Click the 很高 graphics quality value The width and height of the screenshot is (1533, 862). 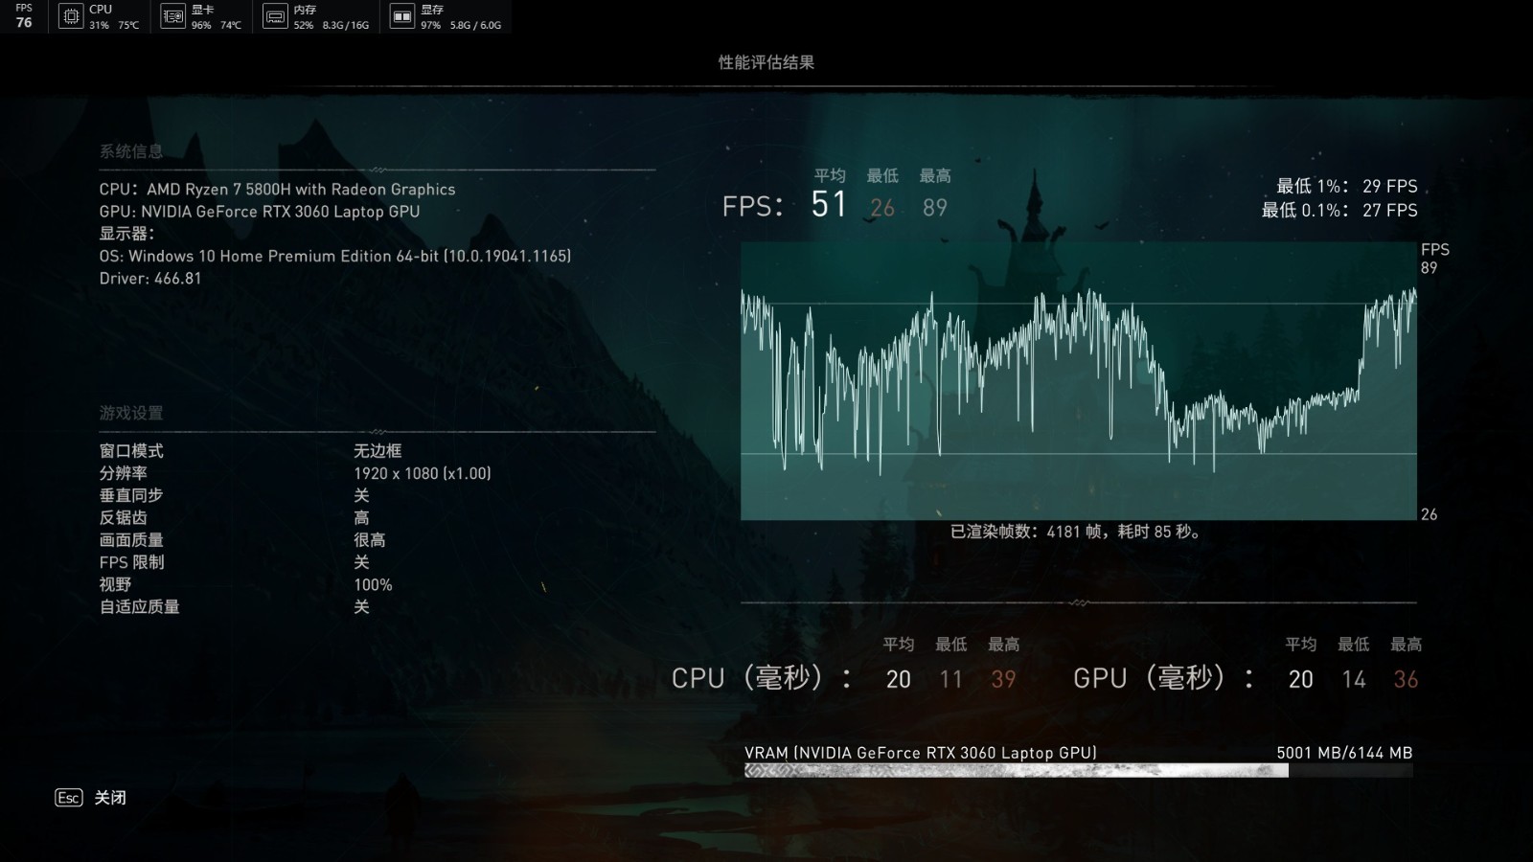[x=370, y=540]
